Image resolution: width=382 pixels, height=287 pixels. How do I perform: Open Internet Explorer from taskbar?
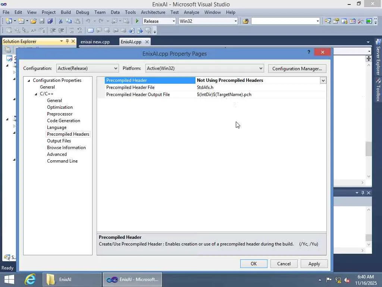click(x=30, y=280)
